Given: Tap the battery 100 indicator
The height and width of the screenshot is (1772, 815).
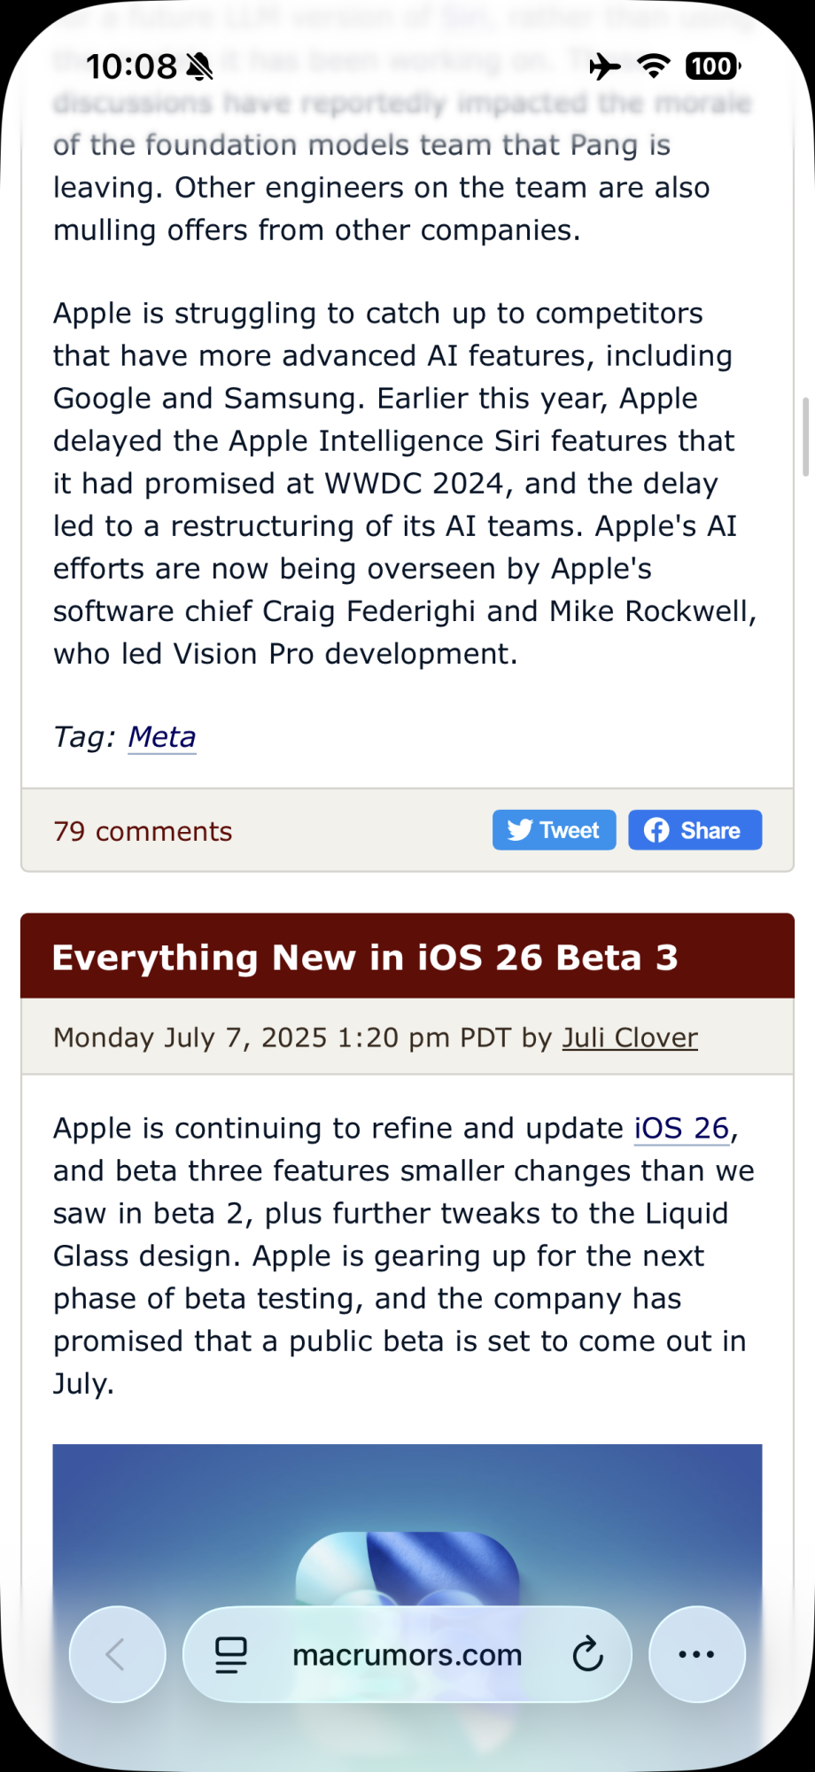Looking at the screenshot, I should click(713, 66).
